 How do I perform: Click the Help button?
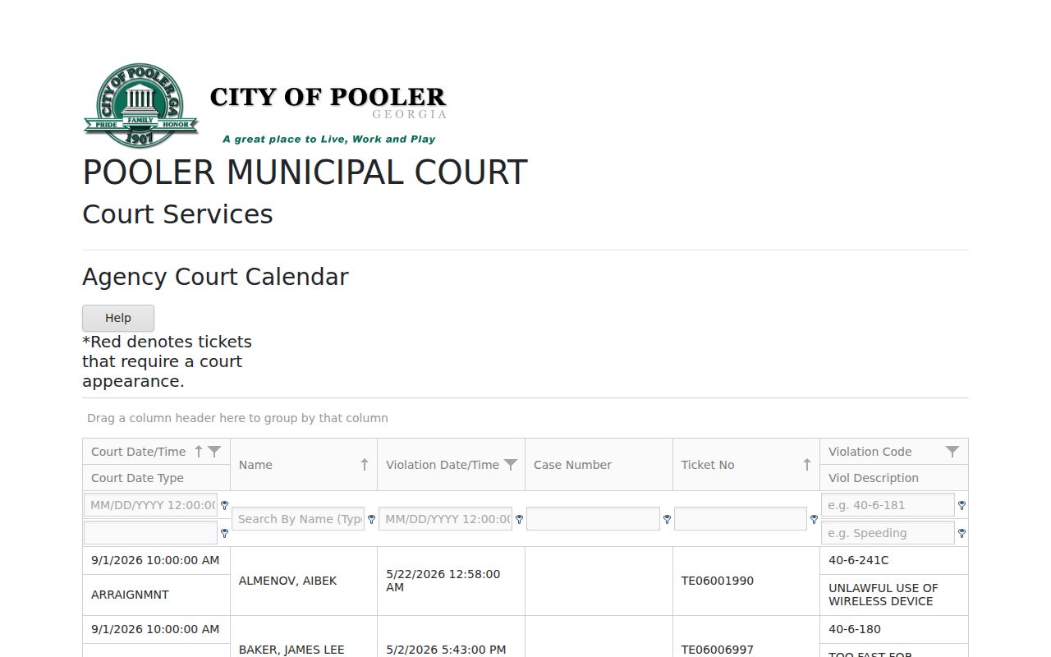point(118,318)
